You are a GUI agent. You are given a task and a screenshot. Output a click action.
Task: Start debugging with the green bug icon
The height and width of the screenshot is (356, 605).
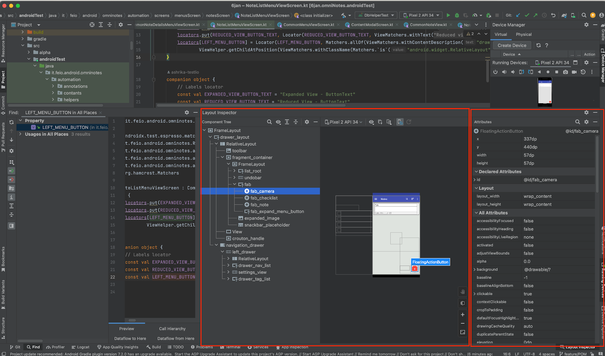[x=457, y=16]
